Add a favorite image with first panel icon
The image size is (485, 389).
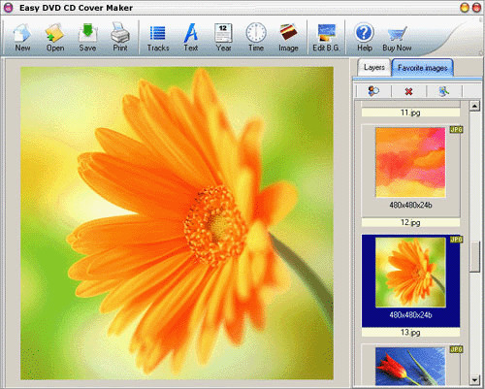click(x=373, y=91)
